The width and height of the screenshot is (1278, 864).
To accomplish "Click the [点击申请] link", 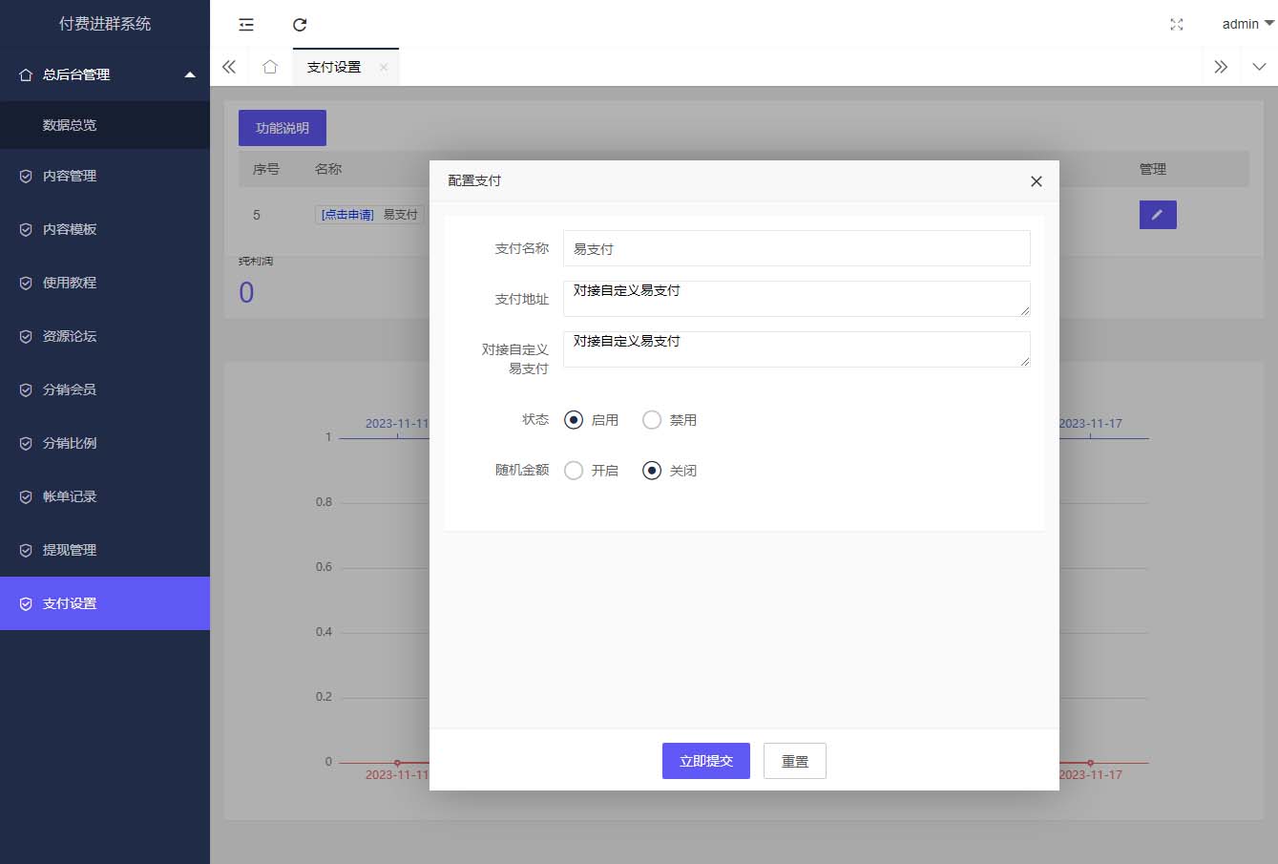I will (x=344, y=215).
